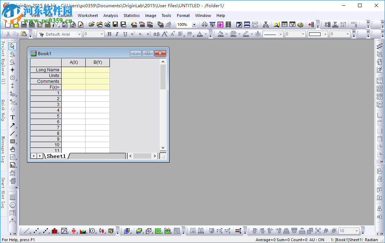Click the A(X) column header
Screen dimensions: 385x243
point(73,62)
